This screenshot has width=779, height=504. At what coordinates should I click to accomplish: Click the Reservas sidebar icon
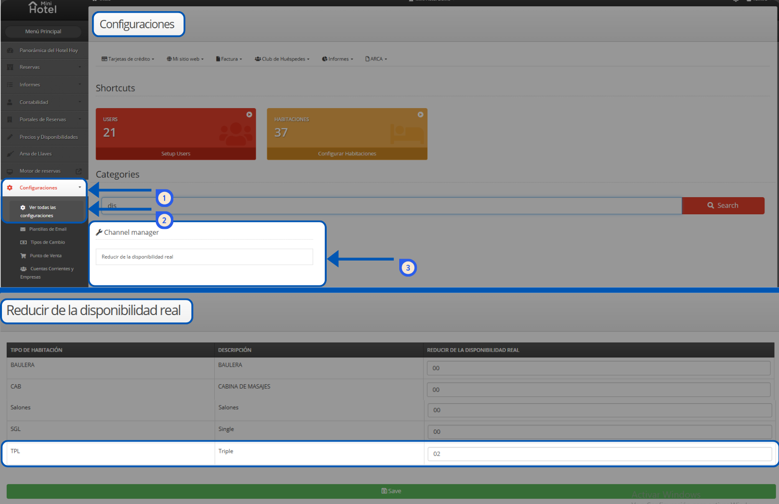10,67
